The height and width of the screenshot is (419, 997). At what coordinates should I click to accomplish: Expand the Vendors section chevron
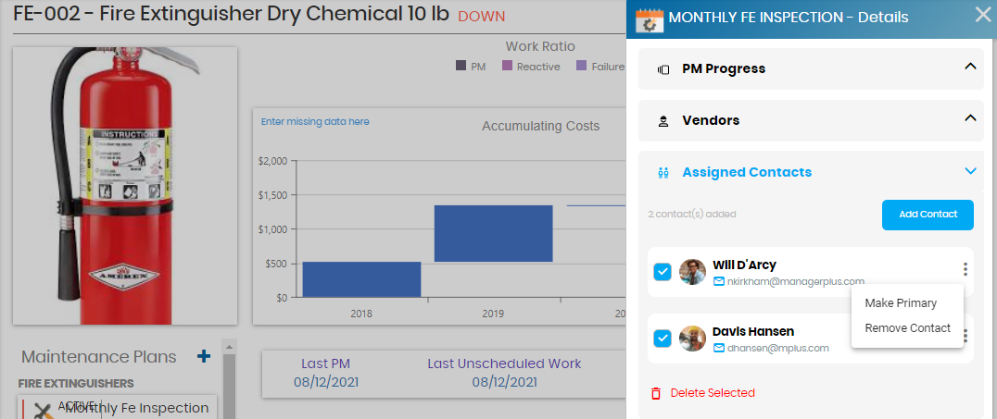pyautogui.click(x=970, y=119)
